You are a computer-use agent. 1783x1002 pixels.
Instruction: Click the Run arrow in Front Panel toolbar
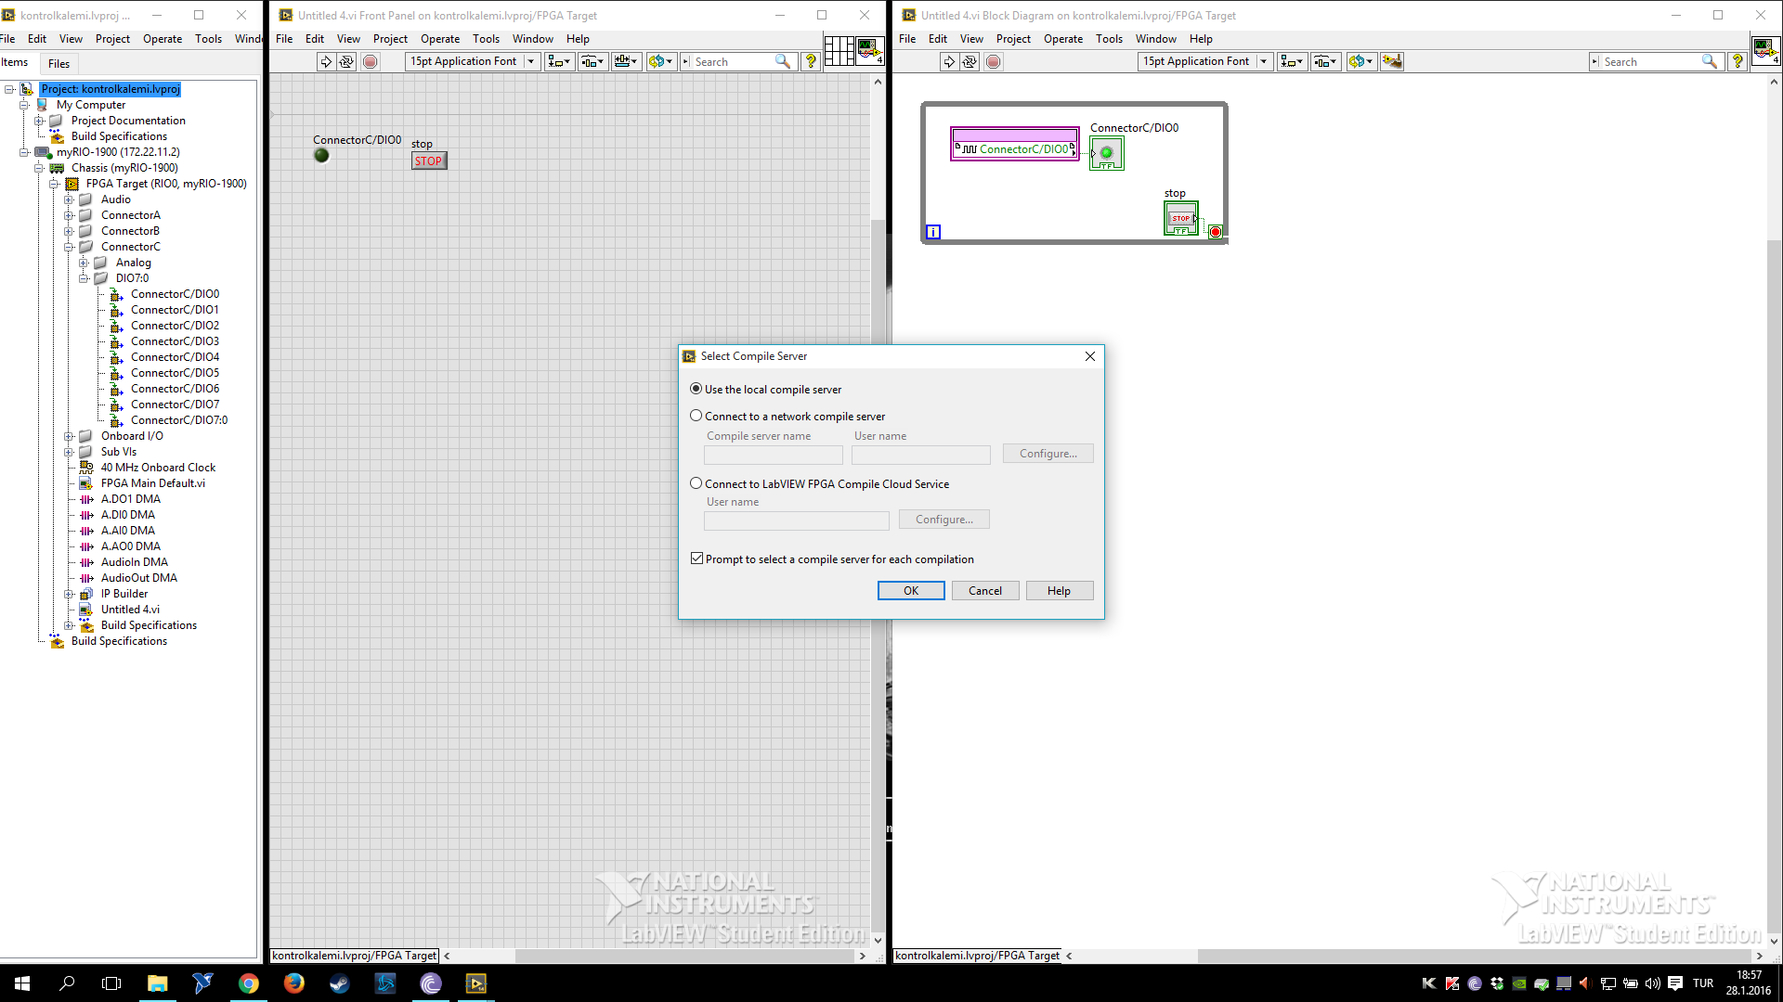coord(326,61)
